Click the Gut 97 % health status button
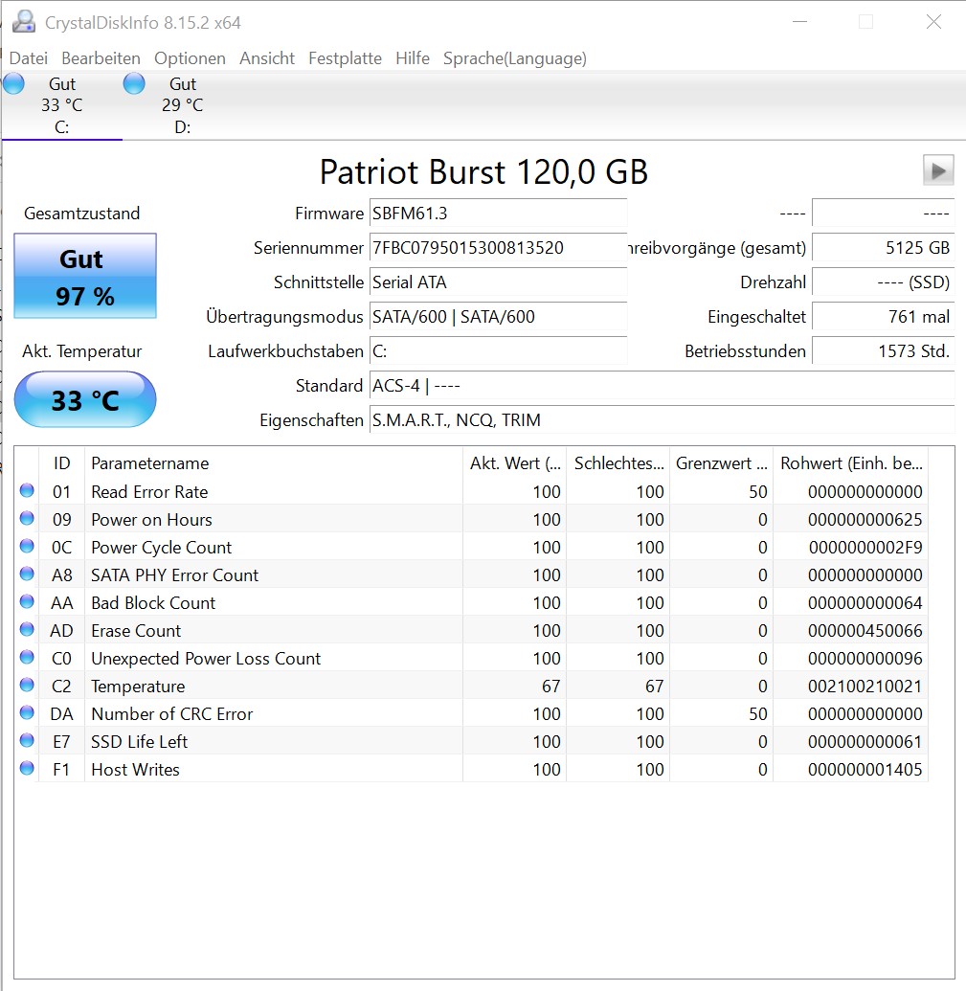 coord(85,276)
